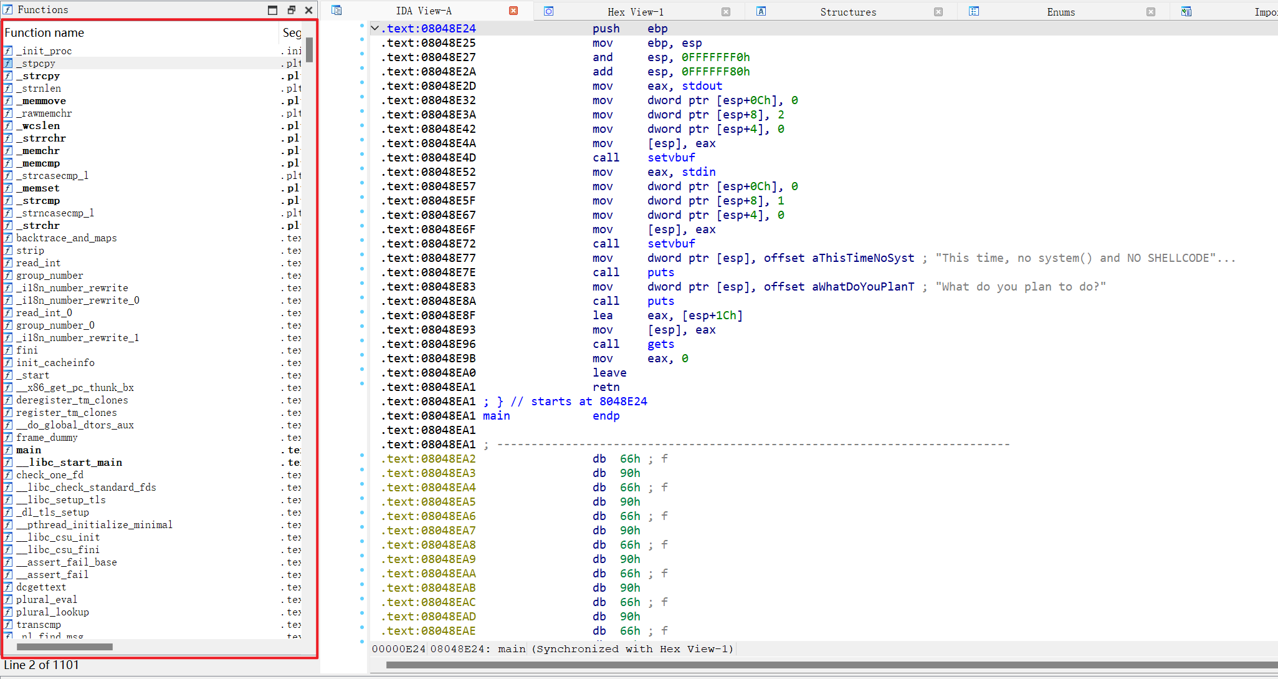Switch to the Structures tab
The image size is (1278, 679).
[x=847, y=12]
